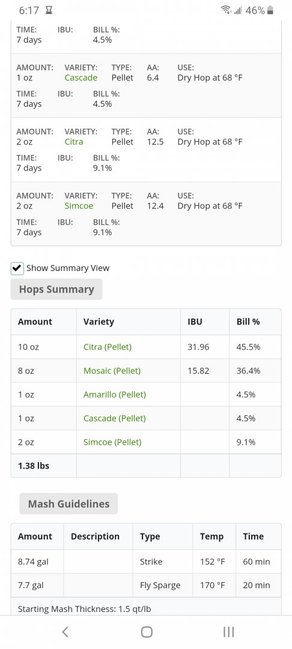Open the Simcoe variety link in dry hop entry
Screen dimensions: 292x649
click(79, 206)
